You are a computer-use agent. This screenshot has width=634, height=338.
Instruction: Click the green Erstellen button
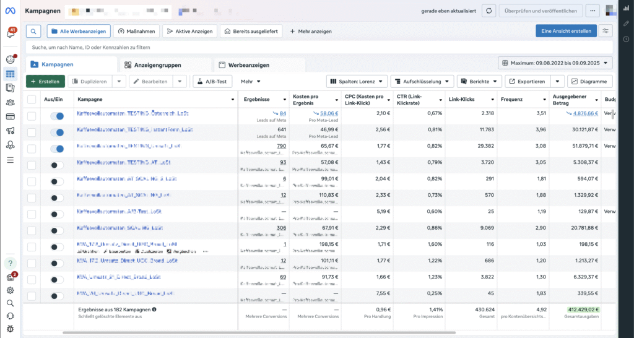click(45, 81)
